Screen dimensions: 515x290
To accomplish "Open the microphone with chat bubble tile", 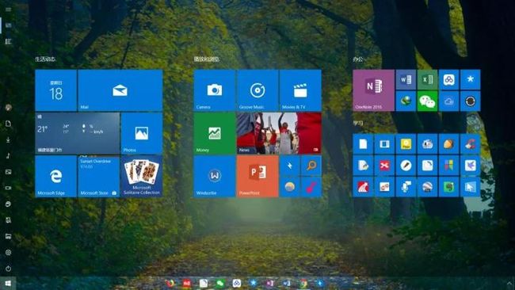I will click(x=406, y=187).
